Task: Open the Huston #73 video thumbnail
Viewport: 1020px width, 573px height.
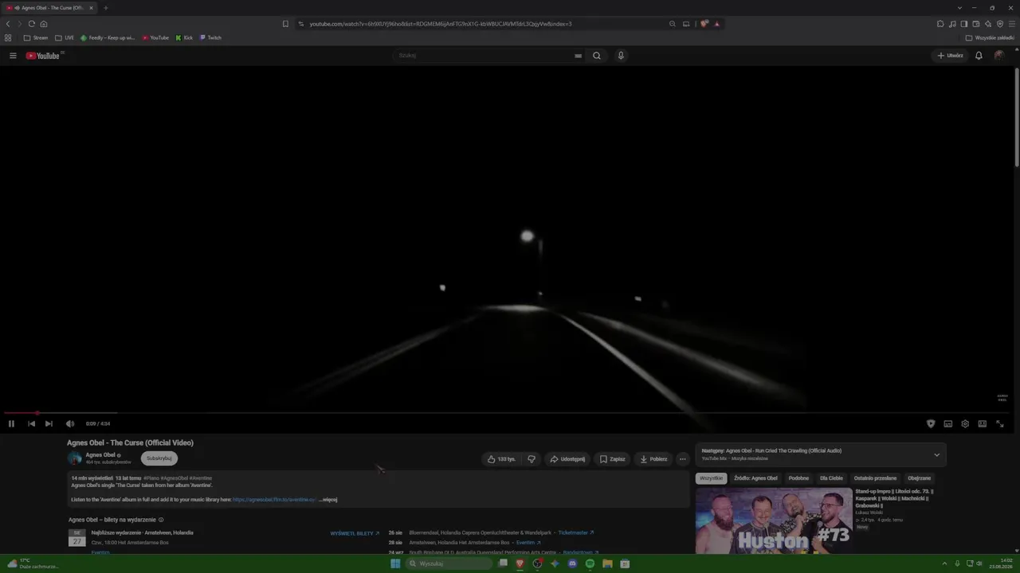Action: (774, 520)
